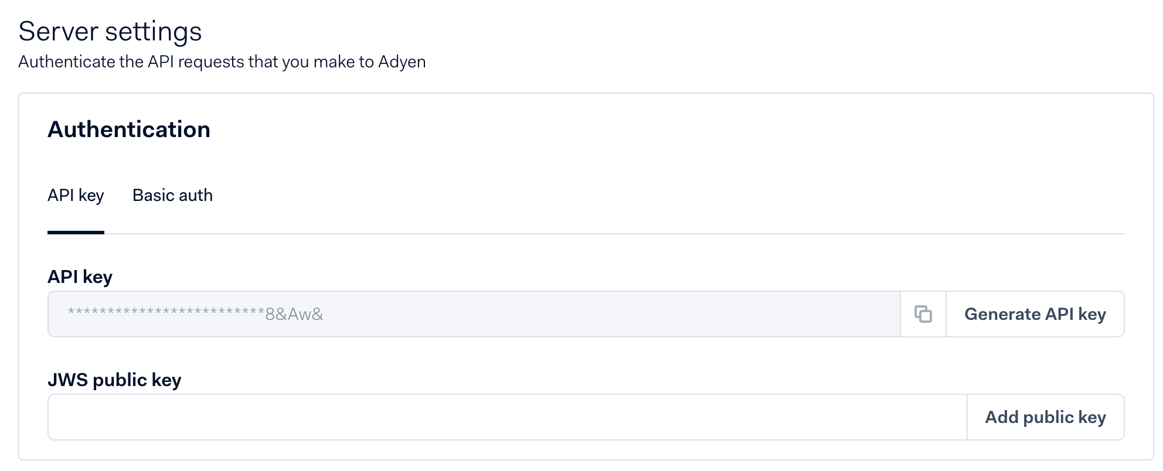Viewport: 1163px width, 471px height.
Task: Switch to the Basic auth tab
Action: [172, 195]
